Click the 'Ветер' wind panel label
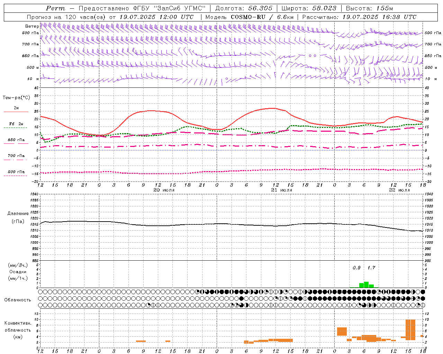 (x=32, y=26)
